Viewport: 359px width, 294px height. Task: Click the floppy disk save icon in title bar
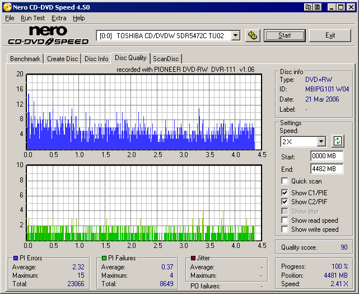tap(317, 7)
